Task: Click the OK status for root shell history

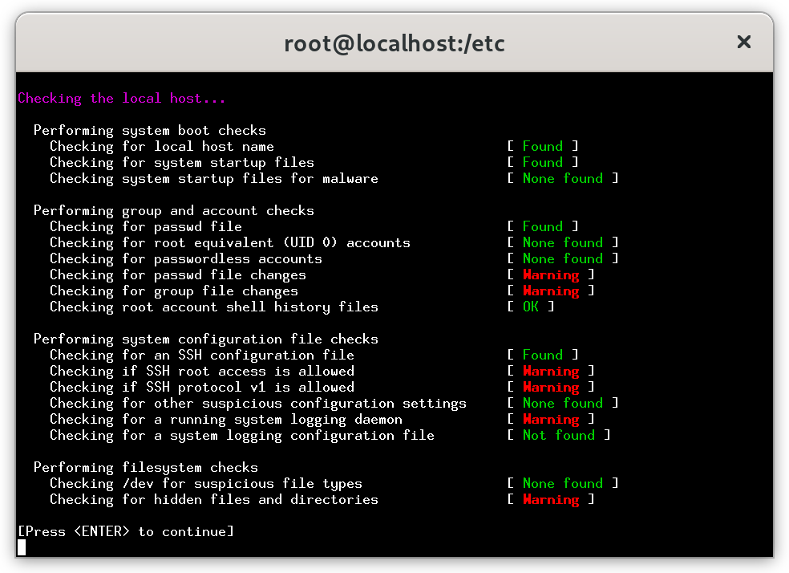Action: (530, 307)
